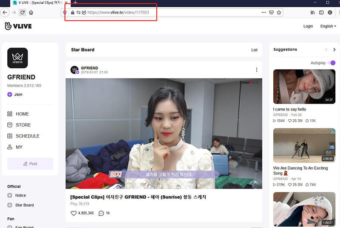Screen dimensions: 340x228
Task: Open MY in the channel sidebar
Action: pyautogui.click(x=15, y=147)
